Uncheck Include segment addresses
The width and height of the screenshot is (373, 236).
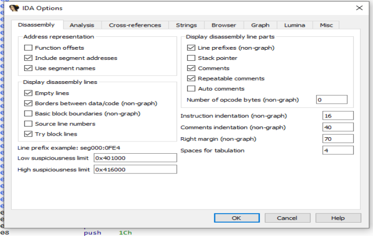click(28, 58)
